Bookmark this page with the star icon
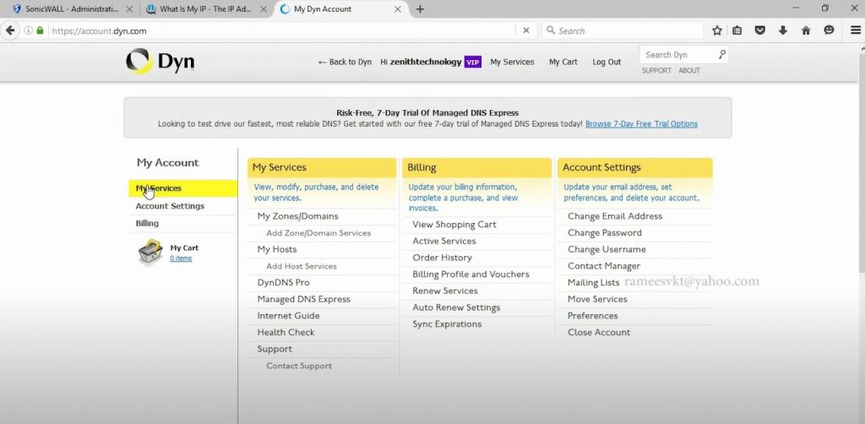Viewport: 865px width, 424px height. [x=716, y=31]
